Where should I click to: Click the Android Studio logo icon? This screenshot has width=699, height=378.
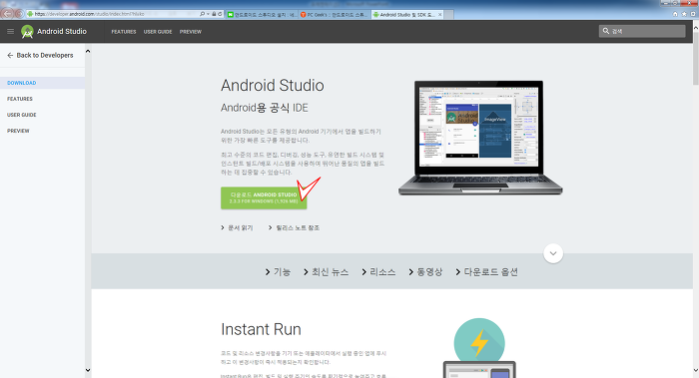pos(27,32)
